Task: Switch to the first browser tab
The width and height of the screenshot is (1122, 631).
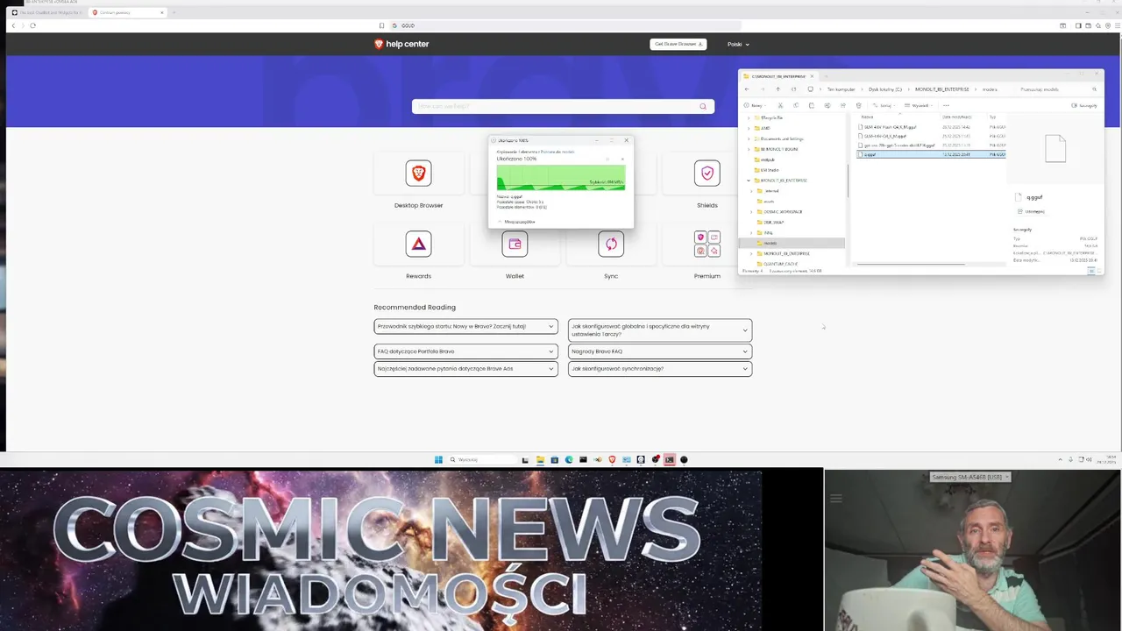Action: (46, 12)
